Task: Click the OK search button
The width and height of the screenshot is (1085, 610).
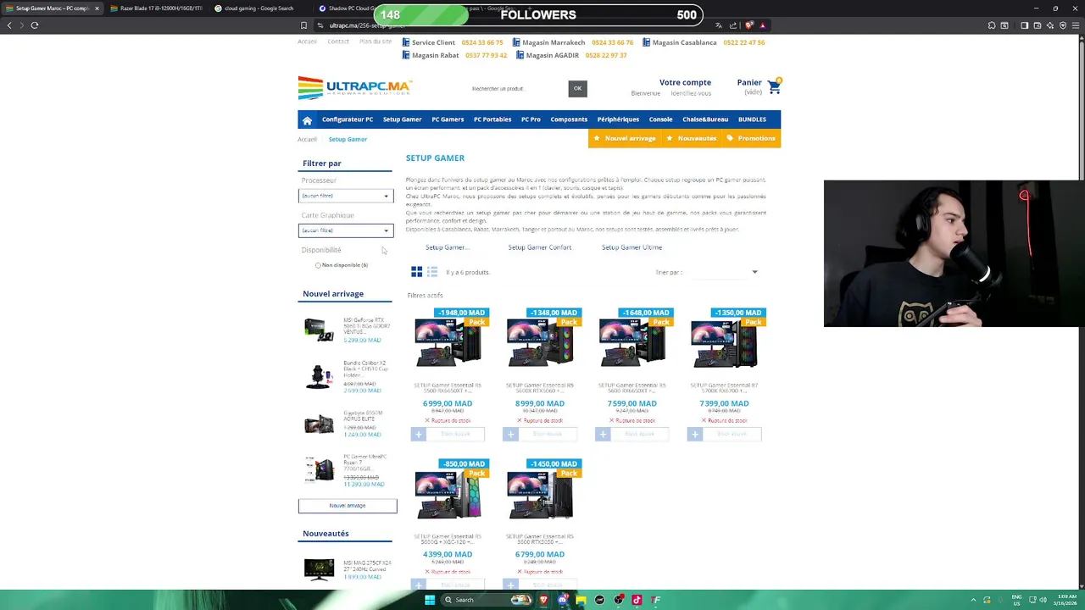Action: pos(577,88)
